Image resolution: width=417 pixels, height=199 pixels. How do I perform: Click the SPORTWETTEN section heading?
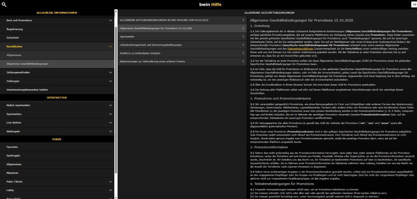click(x=57, y=98)
